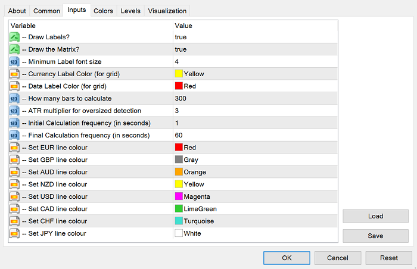Click the Cancel button
The height and width of the screenshot is (269, 417).
pyautogui.click(x=338, y=258)
